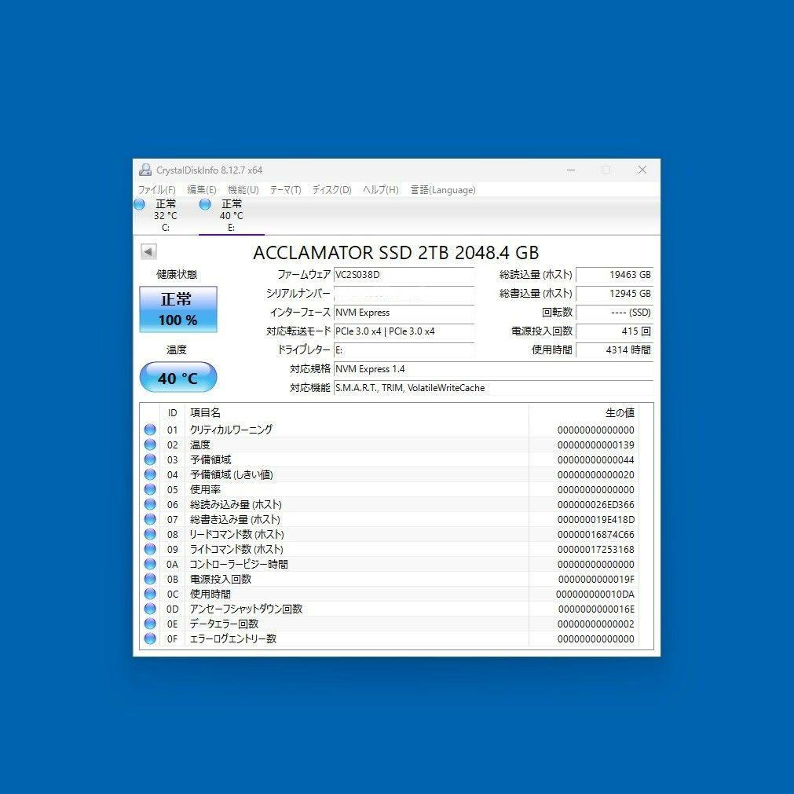This screenshot has height=794, width=794.
Task: Click status orb of row 0B 電源投入回数
Action: 150,579
